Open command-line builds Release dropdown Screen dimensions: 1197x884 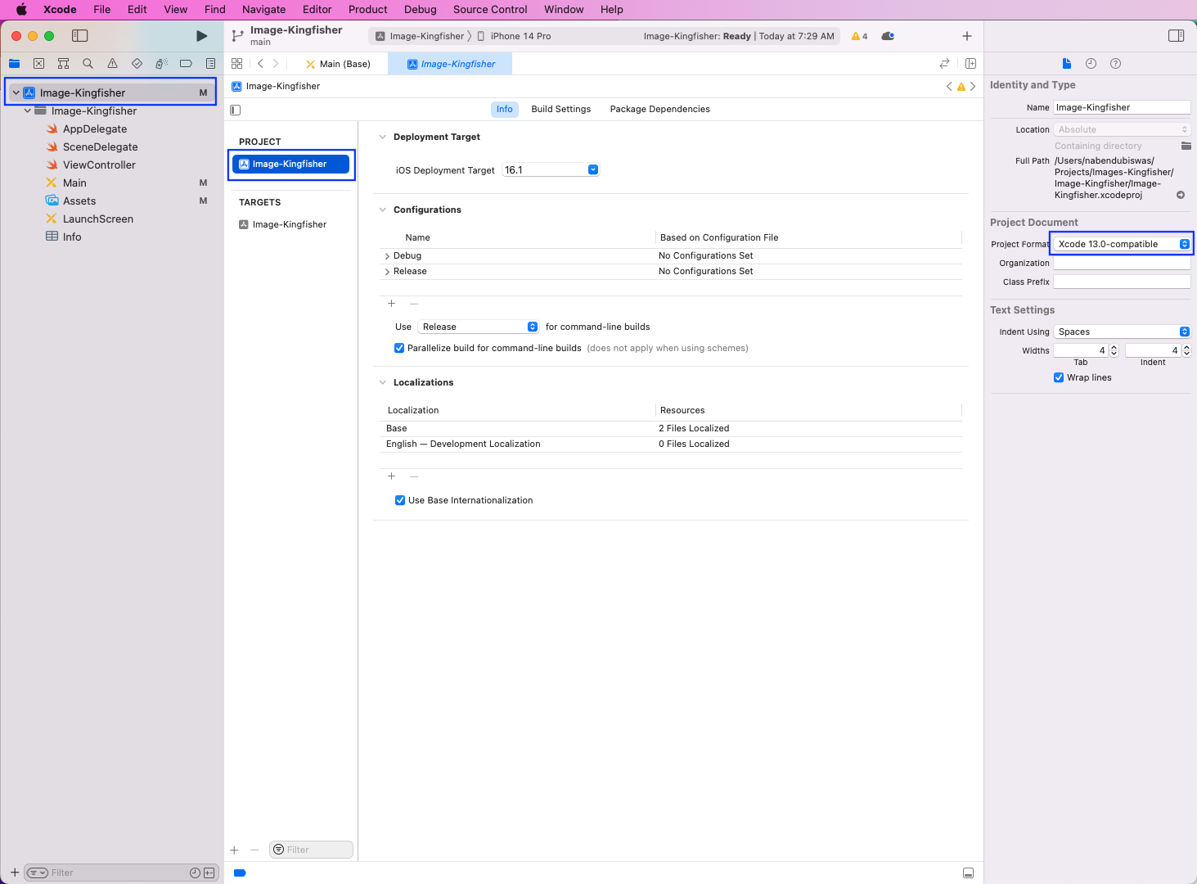pos(479,327)
